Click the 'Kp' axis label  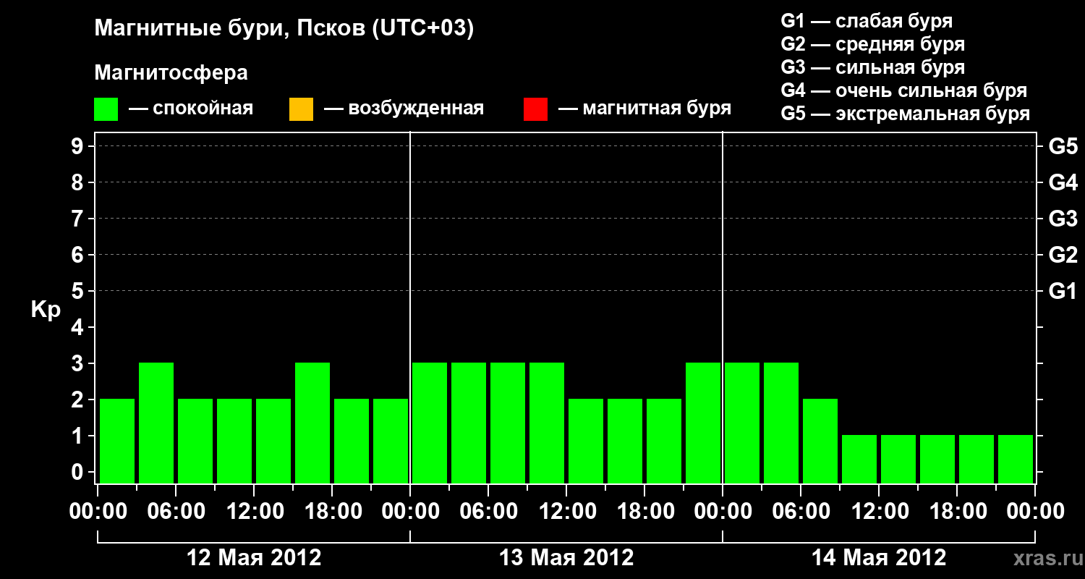46,310
